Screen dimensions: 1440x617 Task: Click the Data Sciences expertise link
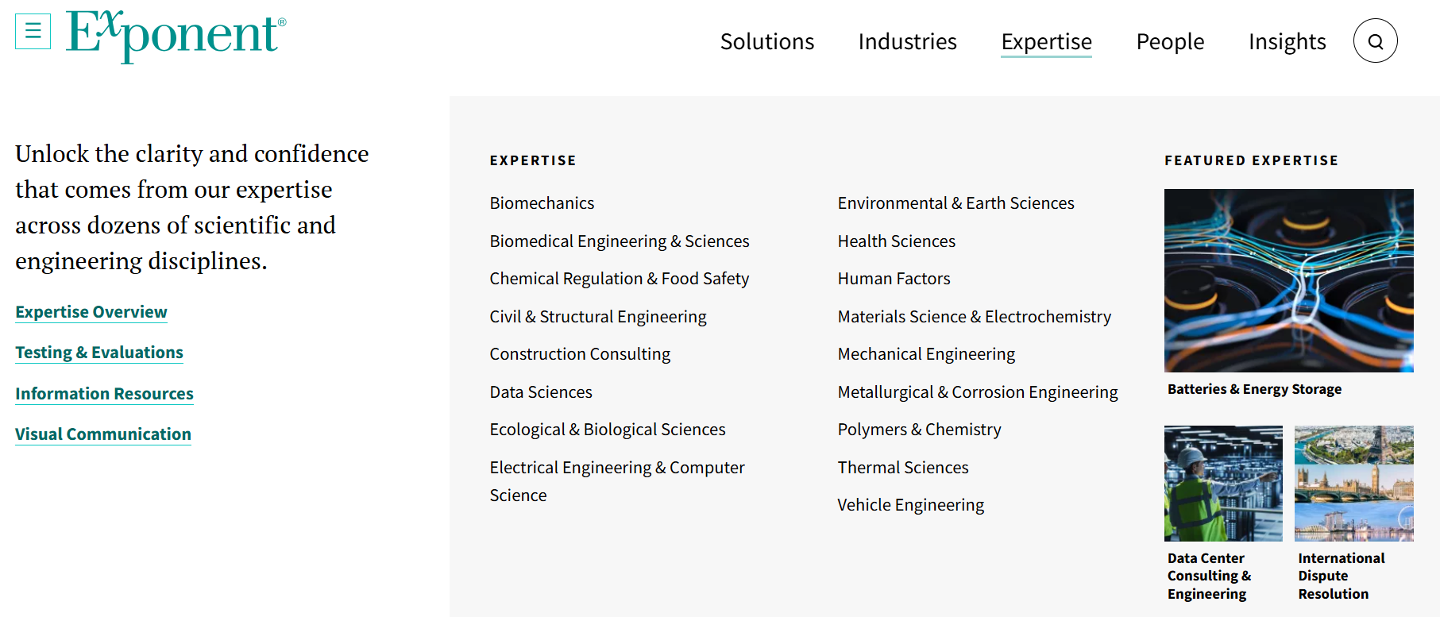540,391
